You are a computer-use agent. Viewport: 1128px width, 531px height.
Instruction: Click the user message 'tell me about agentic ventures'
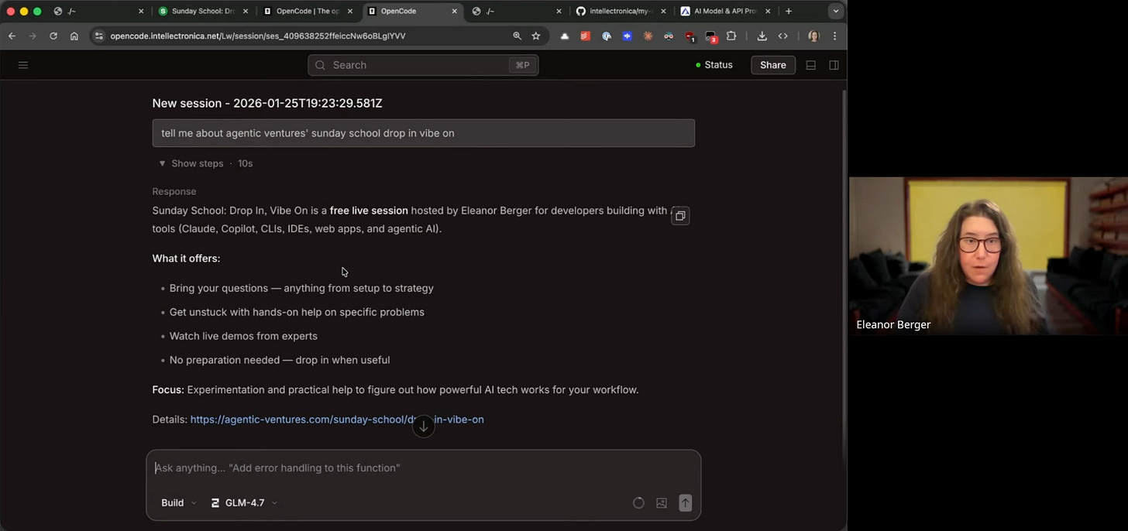click(x=423, y=133)
